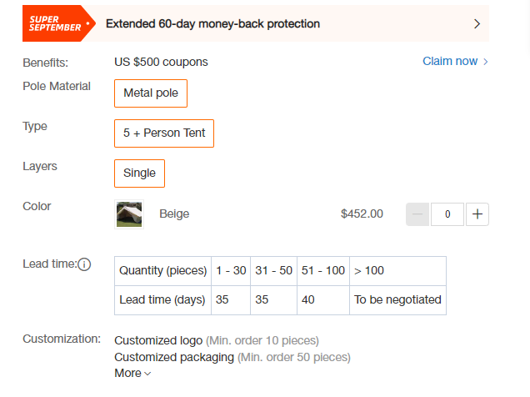This screenshot has width=530, height=397.
Task: Decrease Beige quantity with minus button
Action: click(417, 214)
